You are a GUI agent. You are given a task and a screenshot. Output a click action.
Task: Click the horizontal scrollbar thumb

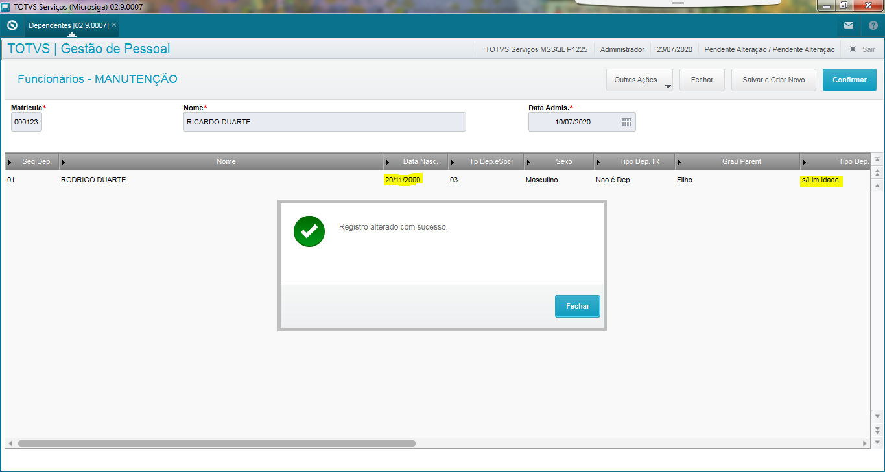217,443
